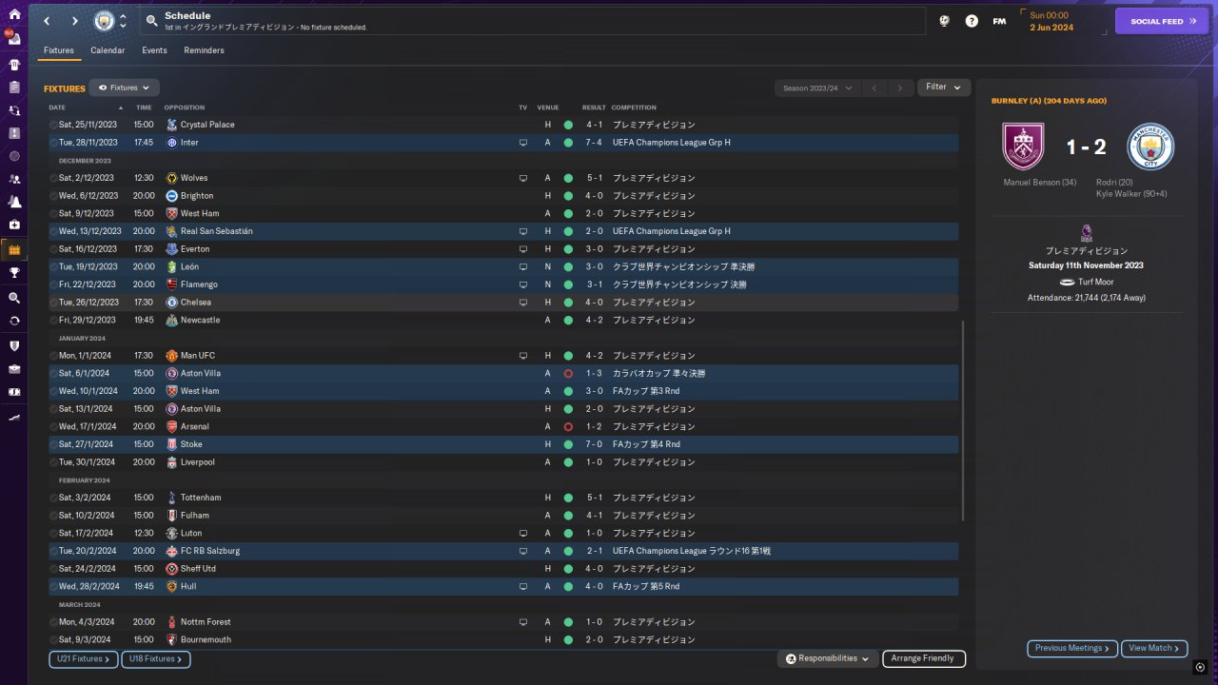Image resolution: width=1218 pixels, height=685 pixels.
Task: Navigate forward with the right arrow
Action: pos(74,21)
